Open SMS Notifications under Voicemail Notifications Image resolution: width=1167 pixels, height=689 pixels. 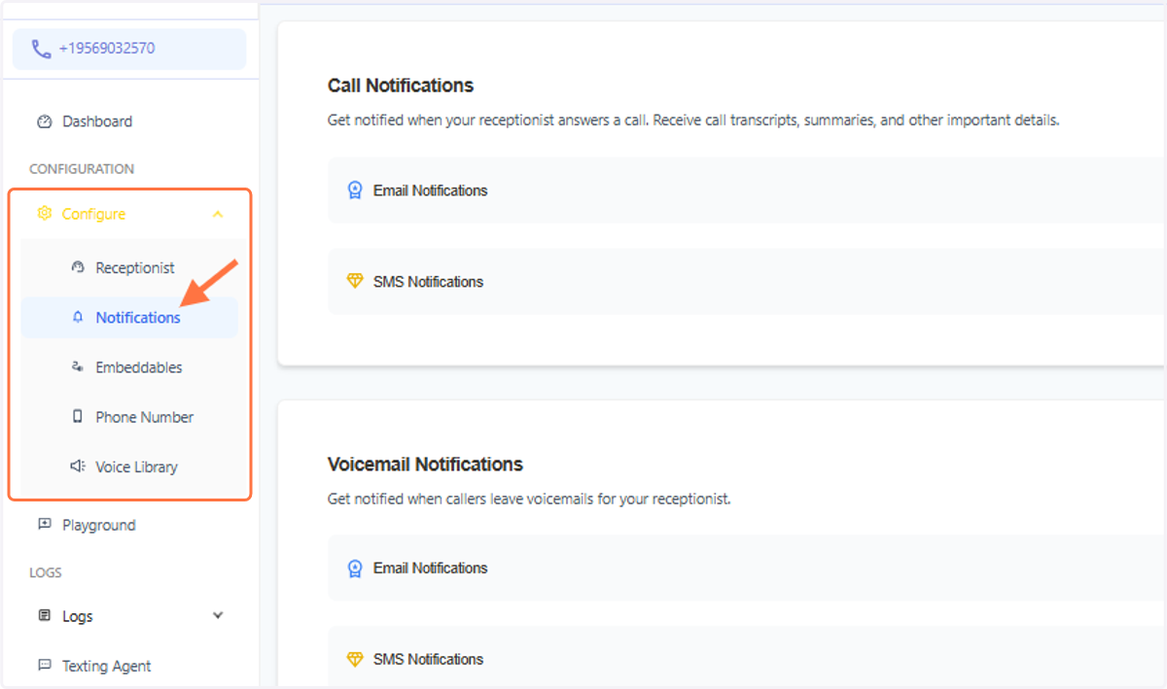[747, 658]
